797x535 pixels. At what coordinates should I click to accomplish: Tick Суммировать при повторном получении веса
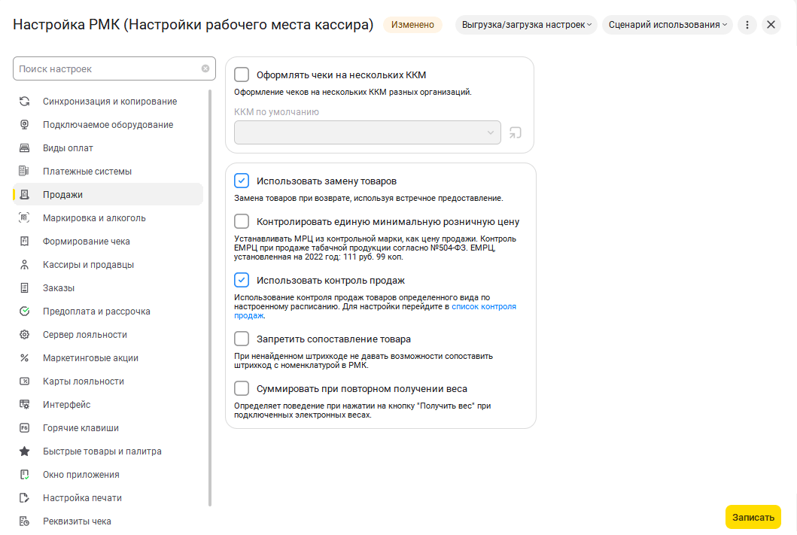(242, 389)
